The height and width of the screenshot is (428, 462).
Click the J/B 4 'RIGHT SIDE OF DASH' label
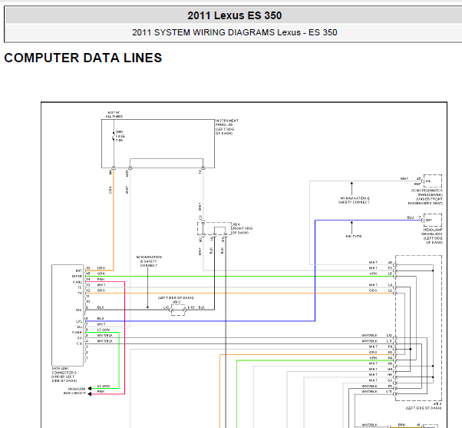pos(243,231)
